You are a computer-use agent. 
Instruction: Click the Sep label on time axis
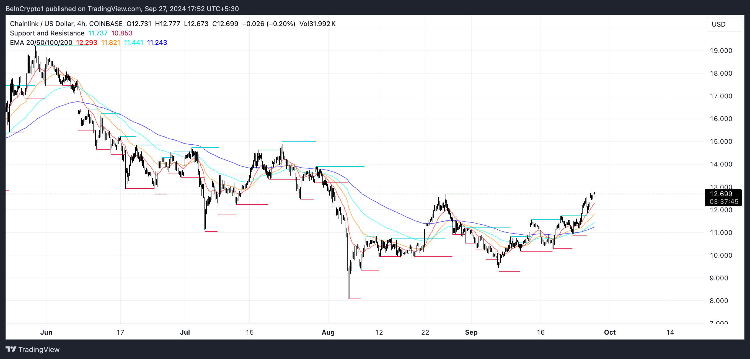pyautogui.click(x=471, y=332)
